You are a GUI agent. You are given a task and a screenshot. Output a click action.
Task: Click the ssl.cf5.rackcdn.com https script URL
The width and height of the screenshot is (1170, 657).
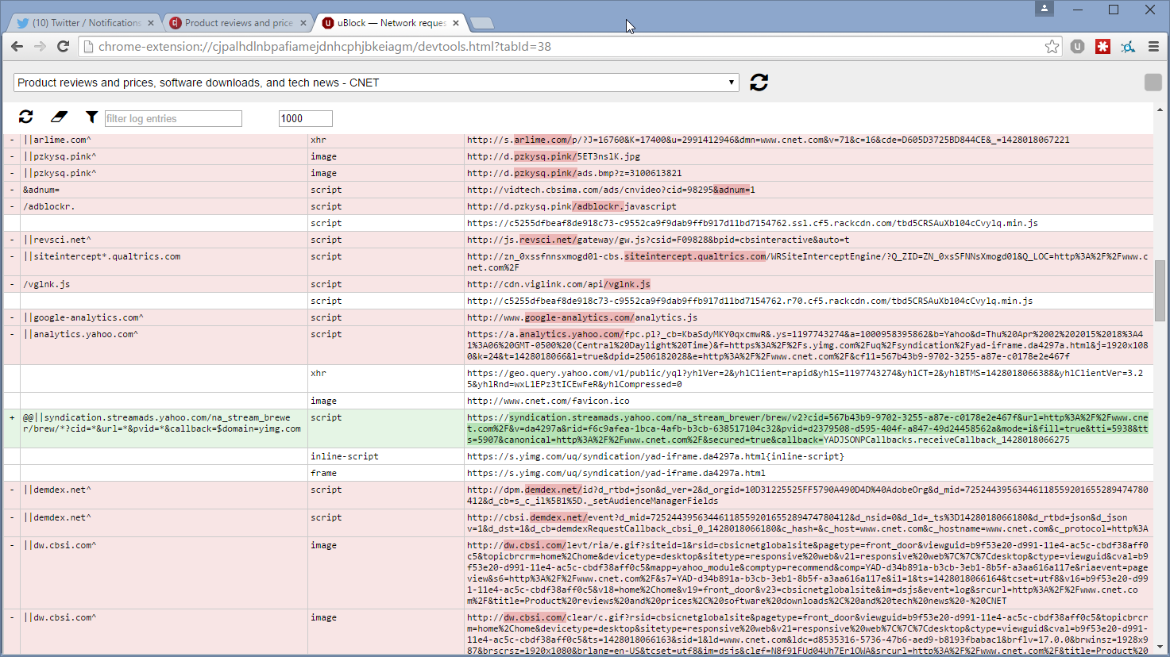click(x=752, y=223)
